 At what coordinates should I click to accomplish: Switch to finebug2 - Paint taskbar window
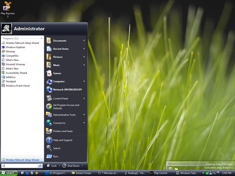[x=135, y=173]
